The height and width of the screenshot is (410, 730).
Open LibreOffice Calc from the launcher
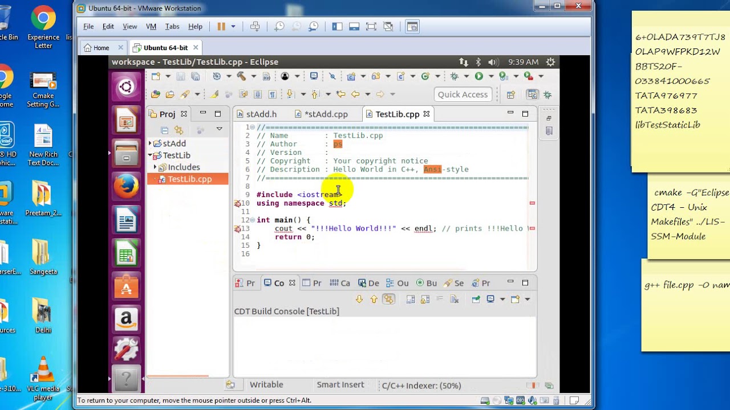pos(126,253)
